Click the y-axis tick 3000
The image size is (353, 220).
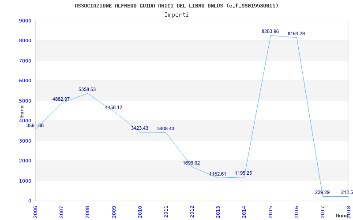[x=26, y=141]
